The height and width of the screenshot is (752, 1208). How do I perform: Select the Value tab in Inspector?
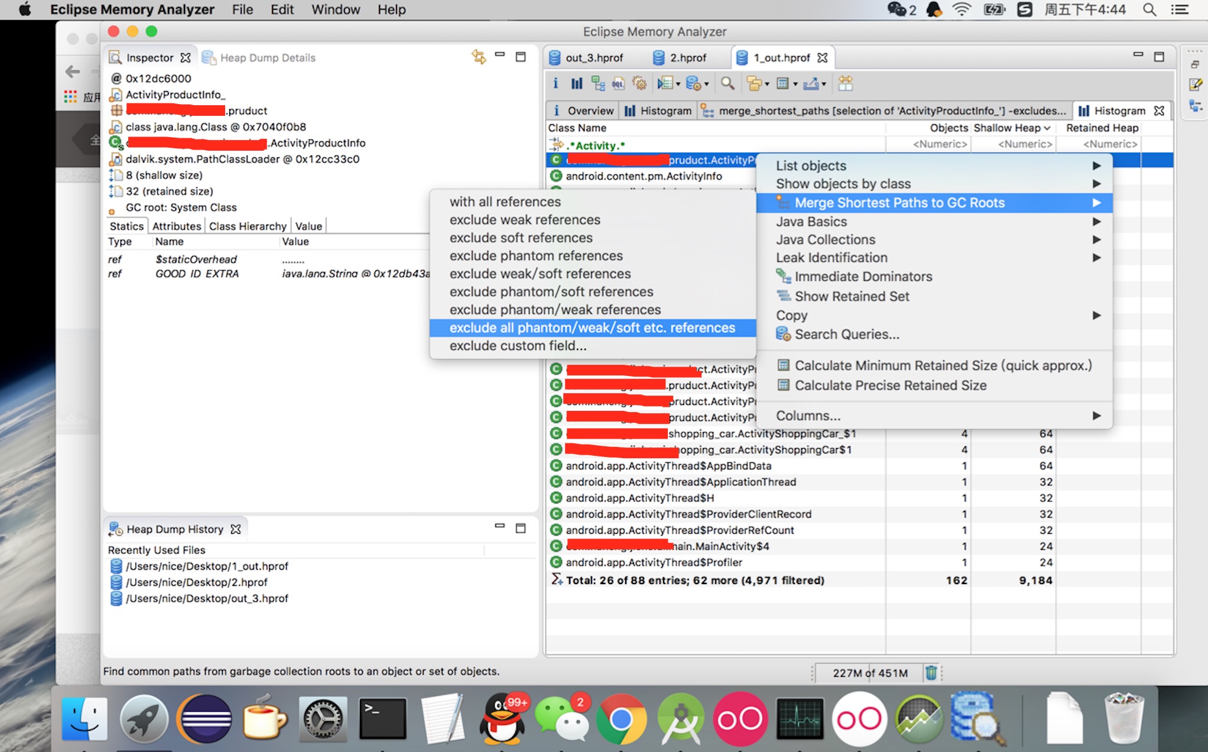(x=309, y=226)
